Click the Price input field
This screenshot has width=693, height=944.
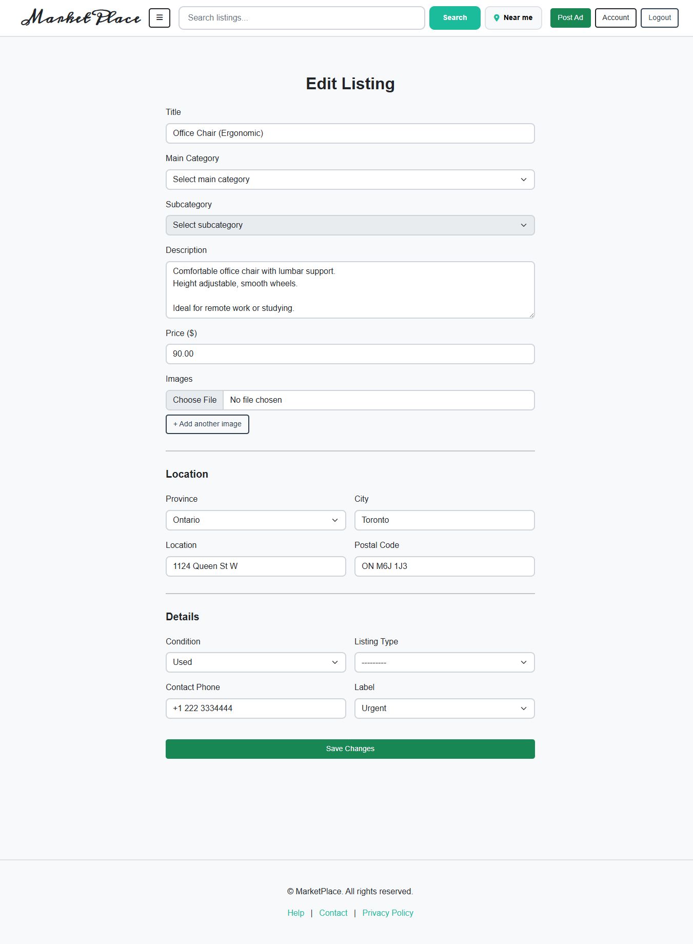tap(350, 354)
